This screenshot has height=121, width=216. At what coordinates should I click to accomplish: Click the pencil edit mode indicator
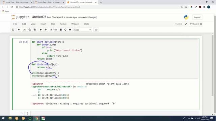[x=186, y=24]
